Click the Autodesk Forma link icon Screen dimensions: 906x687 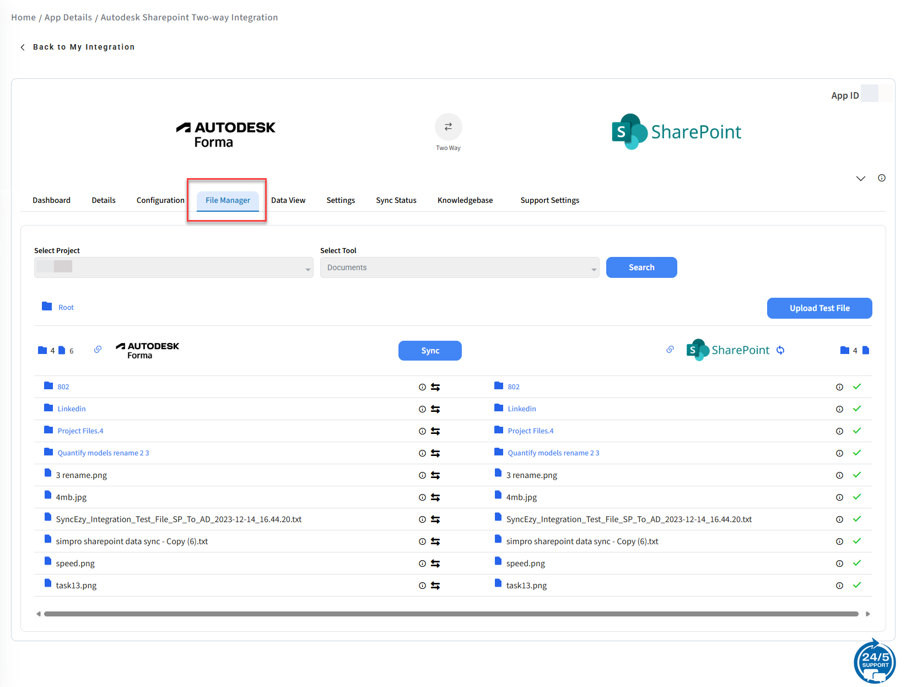[98, 350]
